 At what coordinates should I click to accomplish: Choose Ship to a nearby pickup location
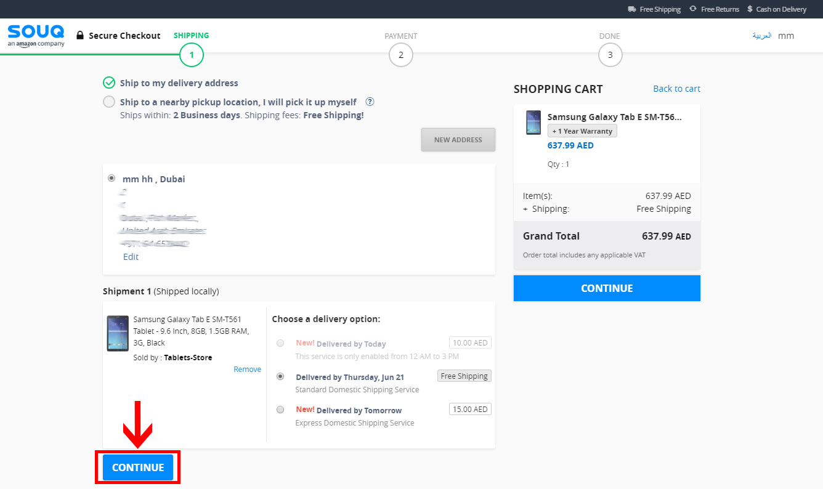click(x=109, y=102)
